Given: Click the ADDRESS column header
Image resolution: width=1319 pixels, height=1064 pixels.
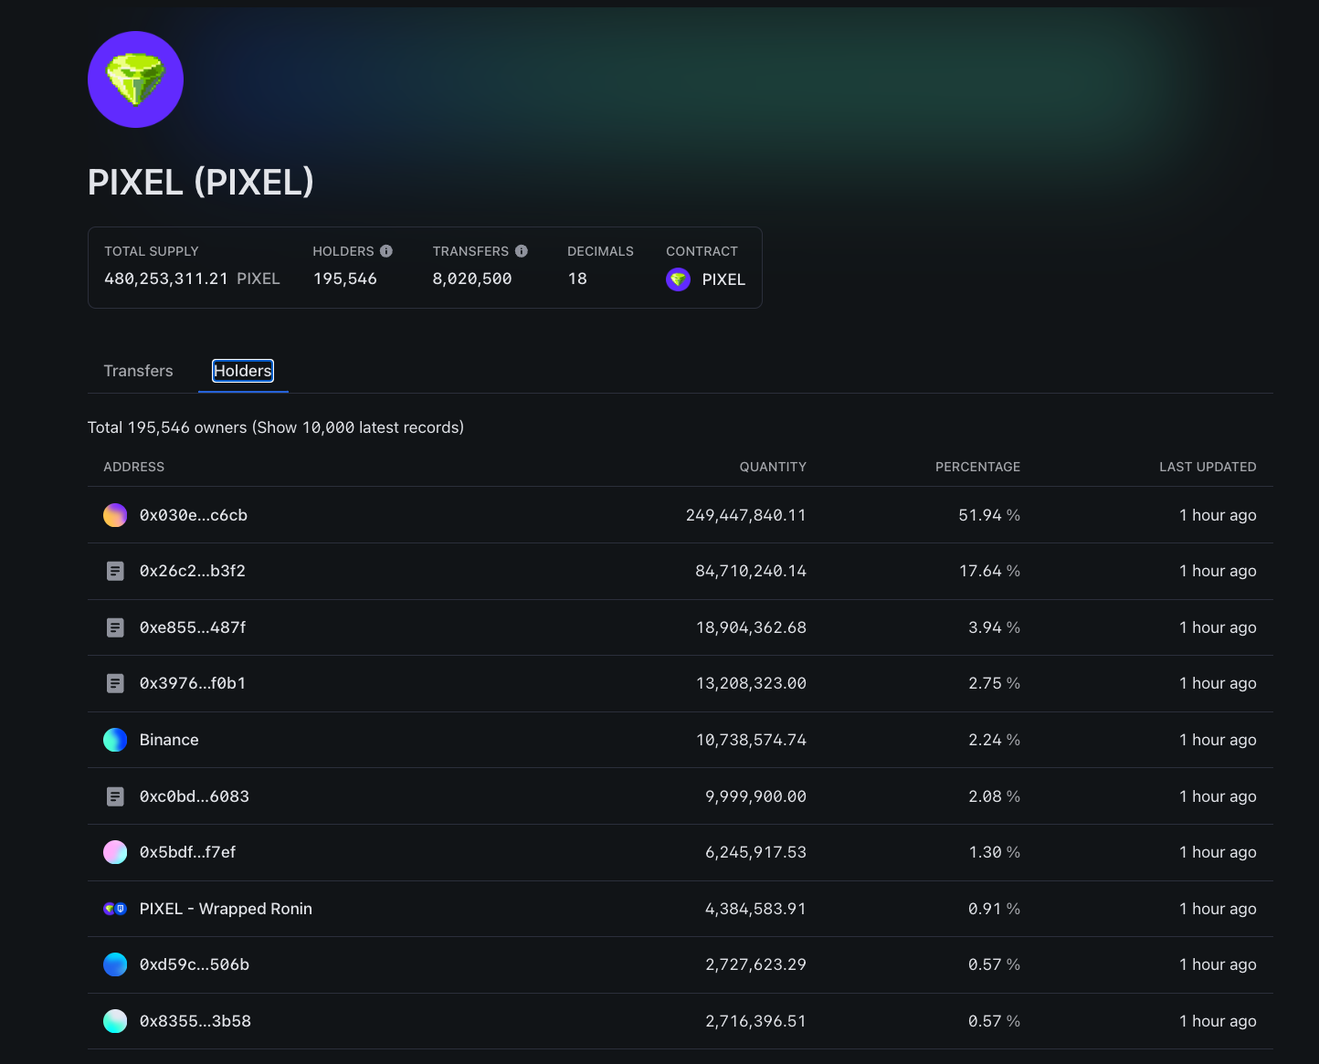Looking at the screenshot, I should pos(134,467).
